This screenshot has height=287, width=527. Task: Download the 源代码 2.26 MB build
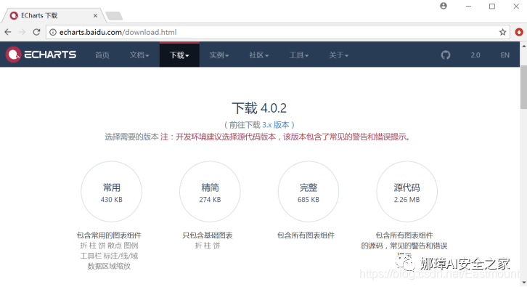tap(407, 191)
